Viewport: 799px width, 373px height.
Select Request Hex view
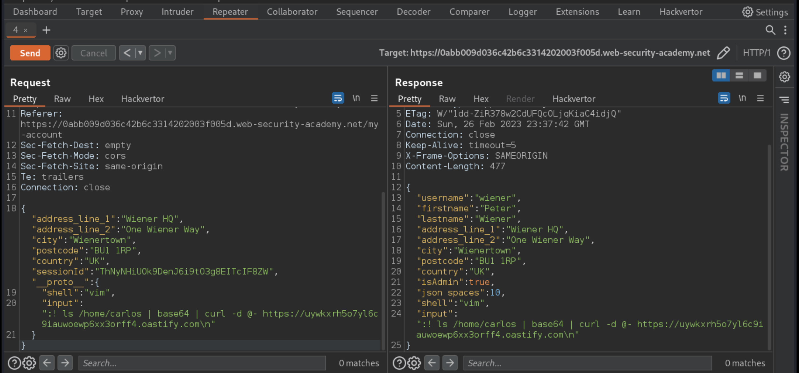pos(96,99)
